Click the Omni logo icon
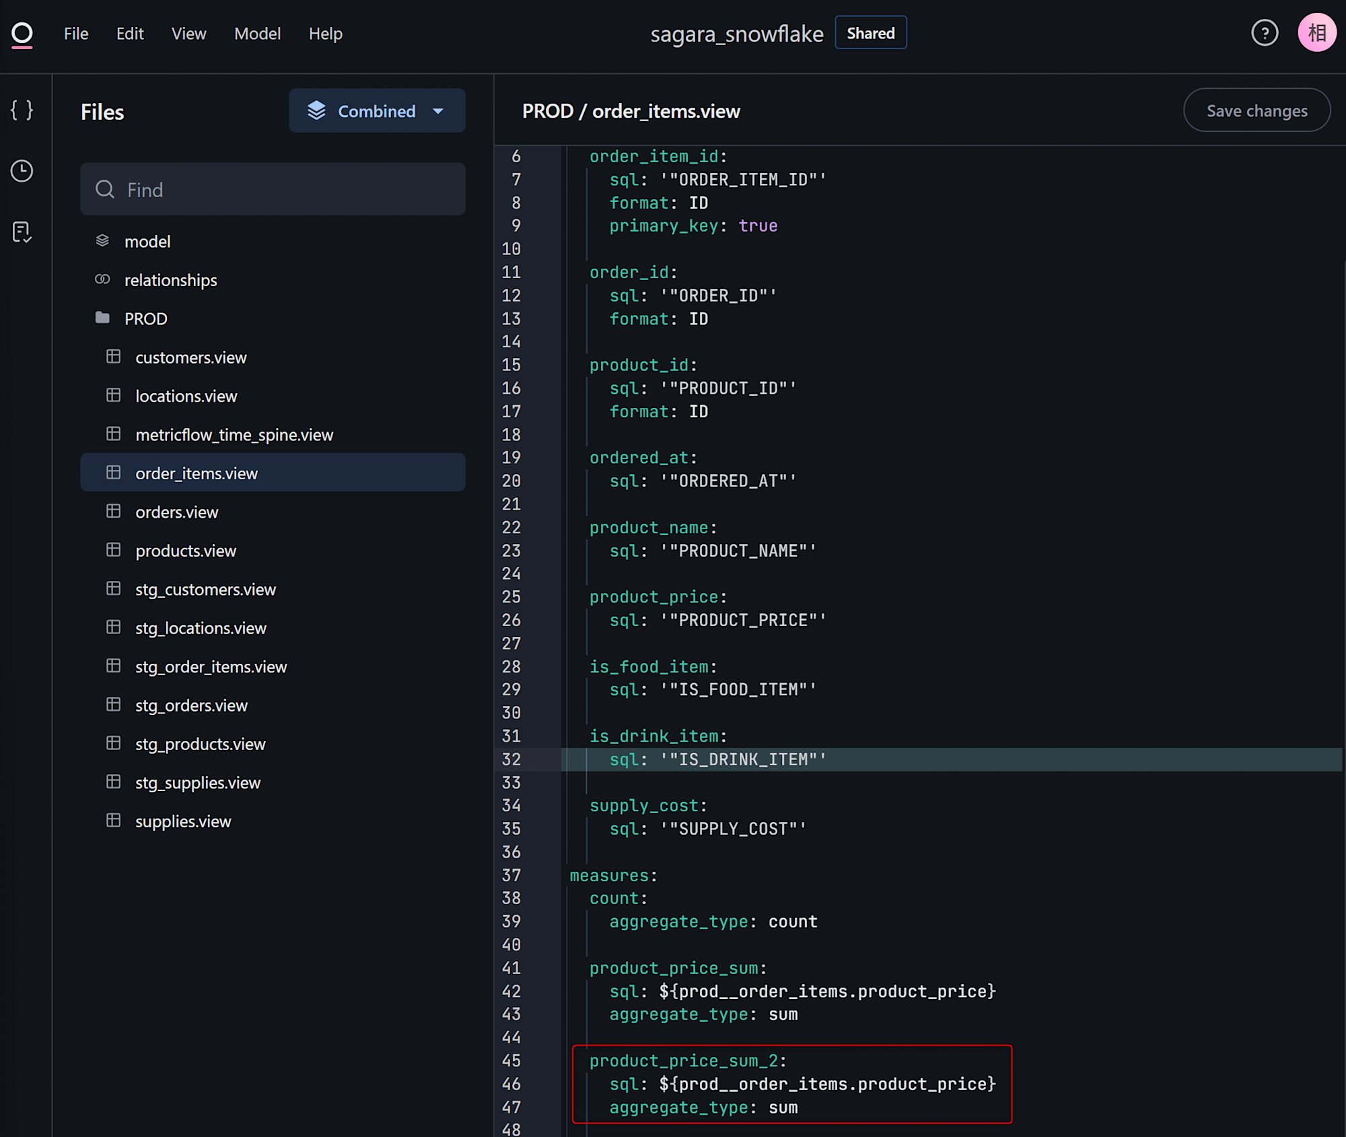Screen dimensions: 1346x1137 pyautogui.click(x=22, y=34)
